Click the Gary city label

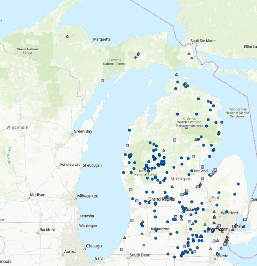click(99, 258)
